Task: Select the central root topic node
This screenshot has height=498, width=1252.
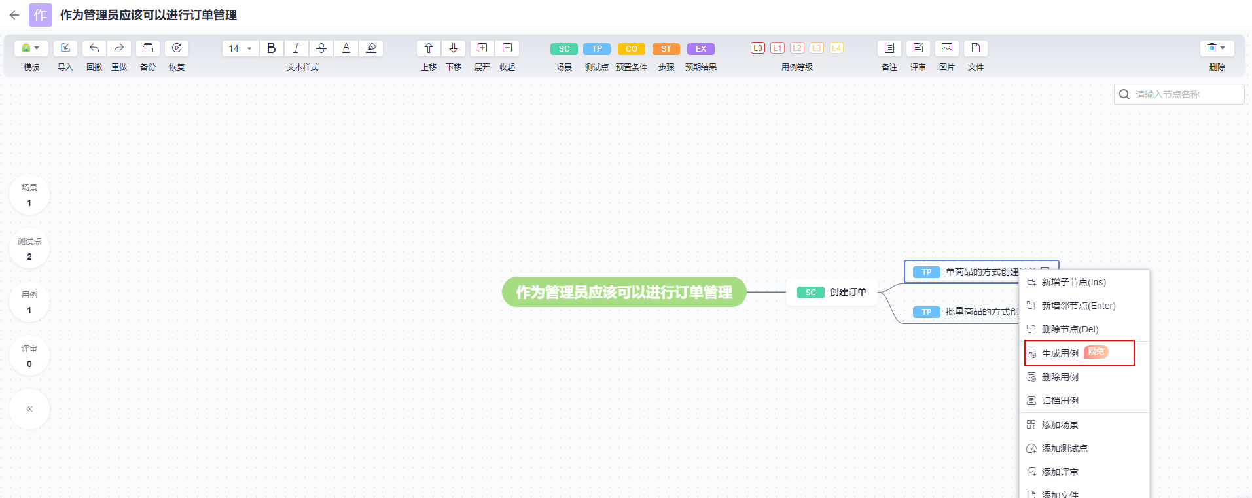Action: click(x=624, y=292)
